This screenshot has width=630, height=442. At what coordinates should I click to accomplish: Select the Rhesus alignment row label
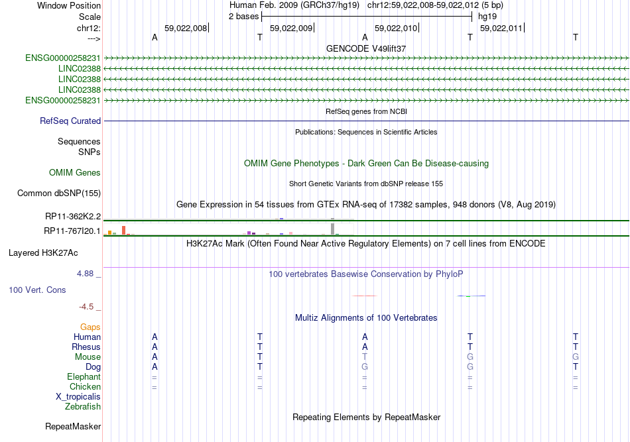pos(86,347)
